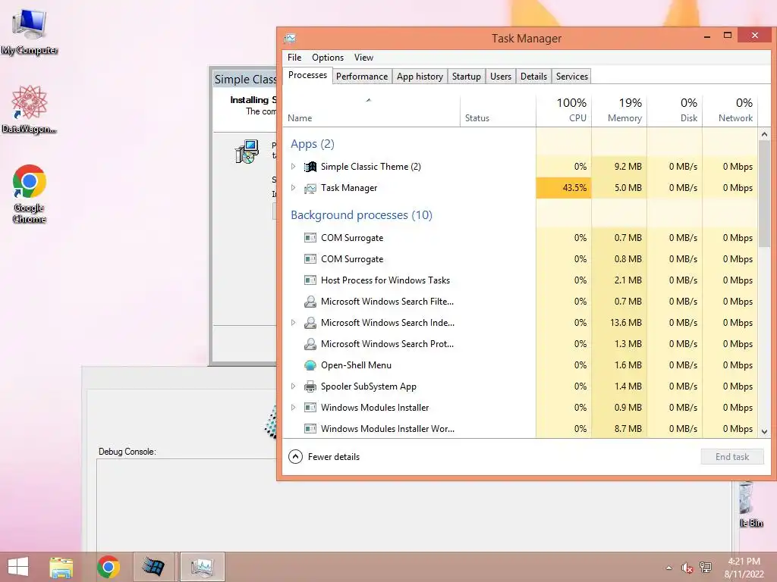Screen dimensions: 777x582
Task: Expand Microsoft Windows Search Indexer entry
Action: click(294, 323)
